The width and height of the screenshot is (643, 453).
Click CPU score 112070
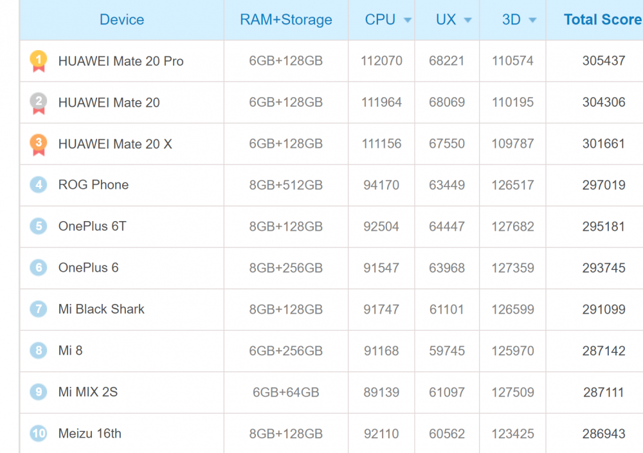pyautogui.click(x=381, y=60)
